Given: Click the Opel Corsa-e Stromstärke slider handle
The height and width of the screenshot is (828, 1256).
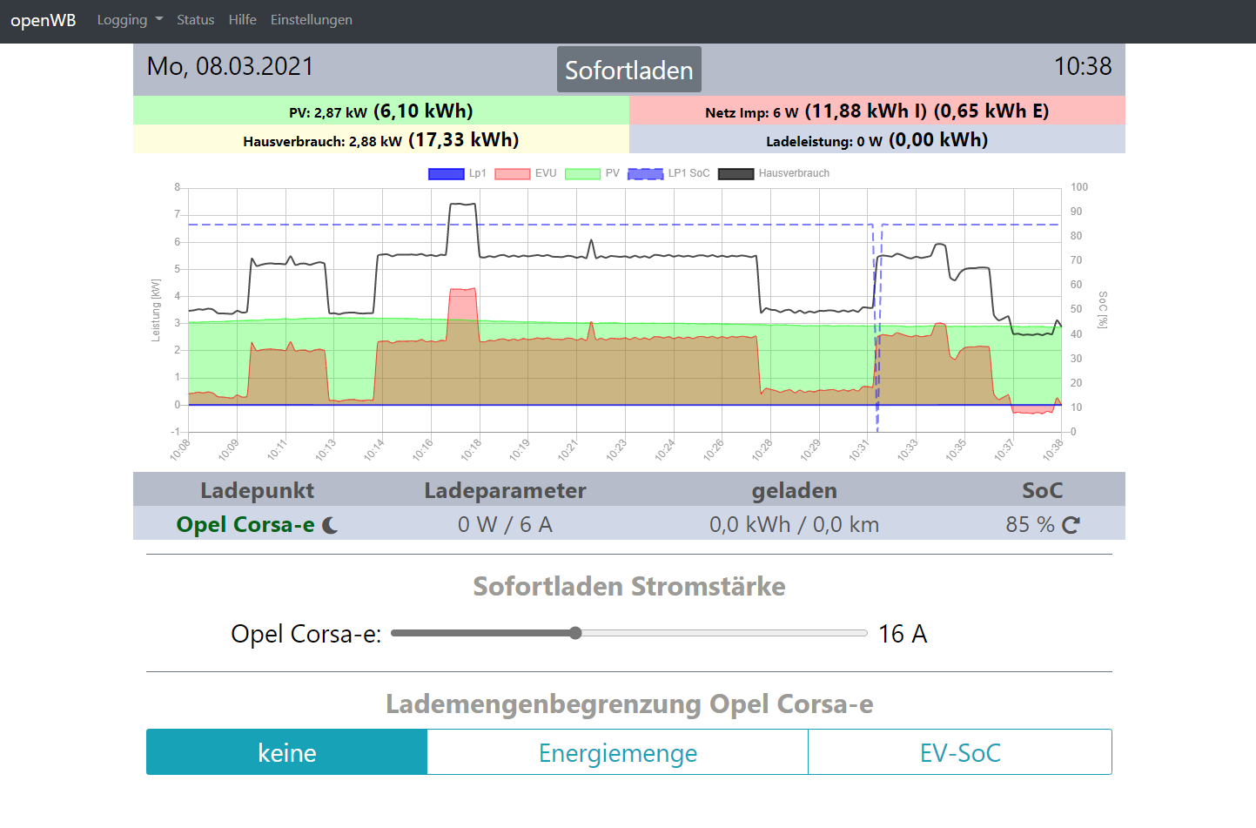Looking at the screenshot, I should pyautogui.click(x=575, y=633).
